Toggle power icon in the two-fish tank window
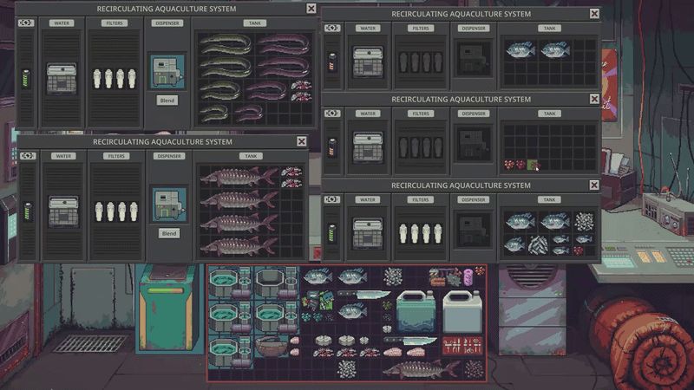The image size is (694, 390). [x=332, y=28]
